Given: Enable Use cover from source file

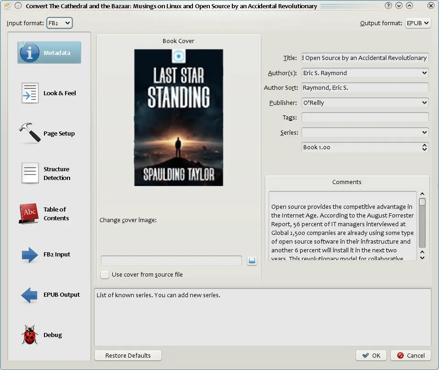Looking at the screenshot, I should [105, 275].
